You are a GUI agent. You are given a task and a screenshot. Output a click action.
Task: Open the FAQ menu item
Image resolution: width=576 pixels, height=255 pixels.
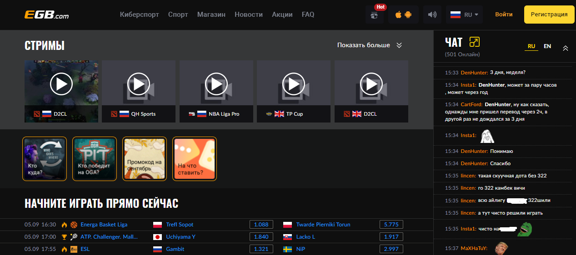[308, 15]
